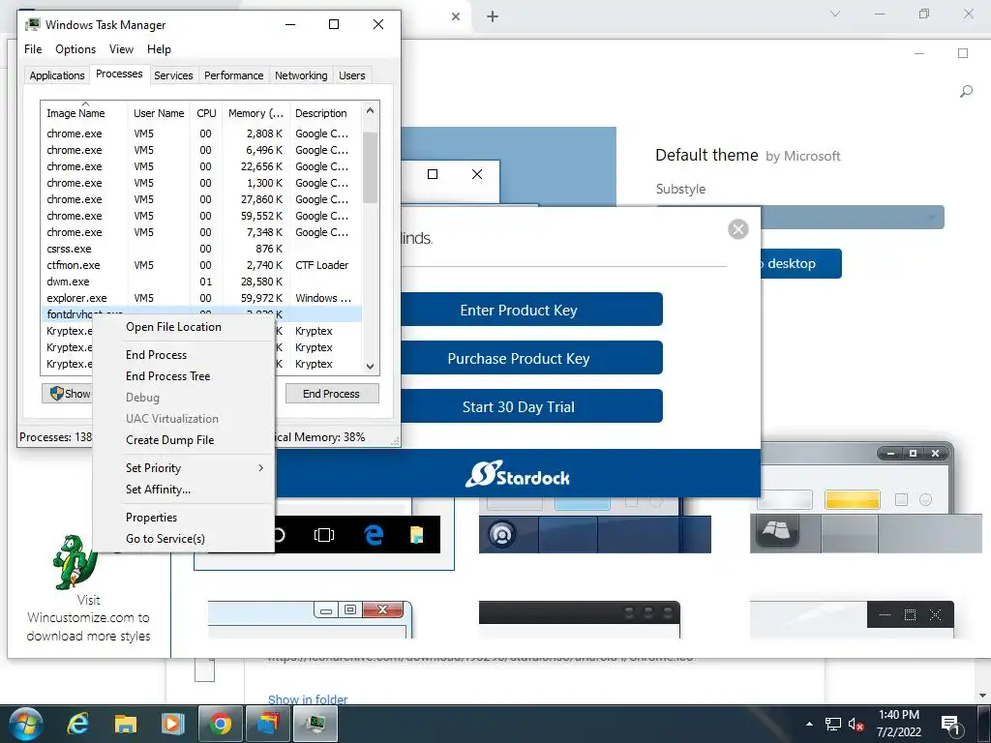Select the explorer.exe process row

point(201,298)
